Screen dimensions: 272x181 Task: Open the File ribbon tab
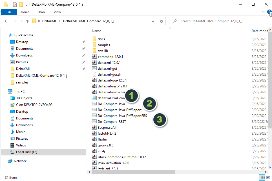coord(9,12)
